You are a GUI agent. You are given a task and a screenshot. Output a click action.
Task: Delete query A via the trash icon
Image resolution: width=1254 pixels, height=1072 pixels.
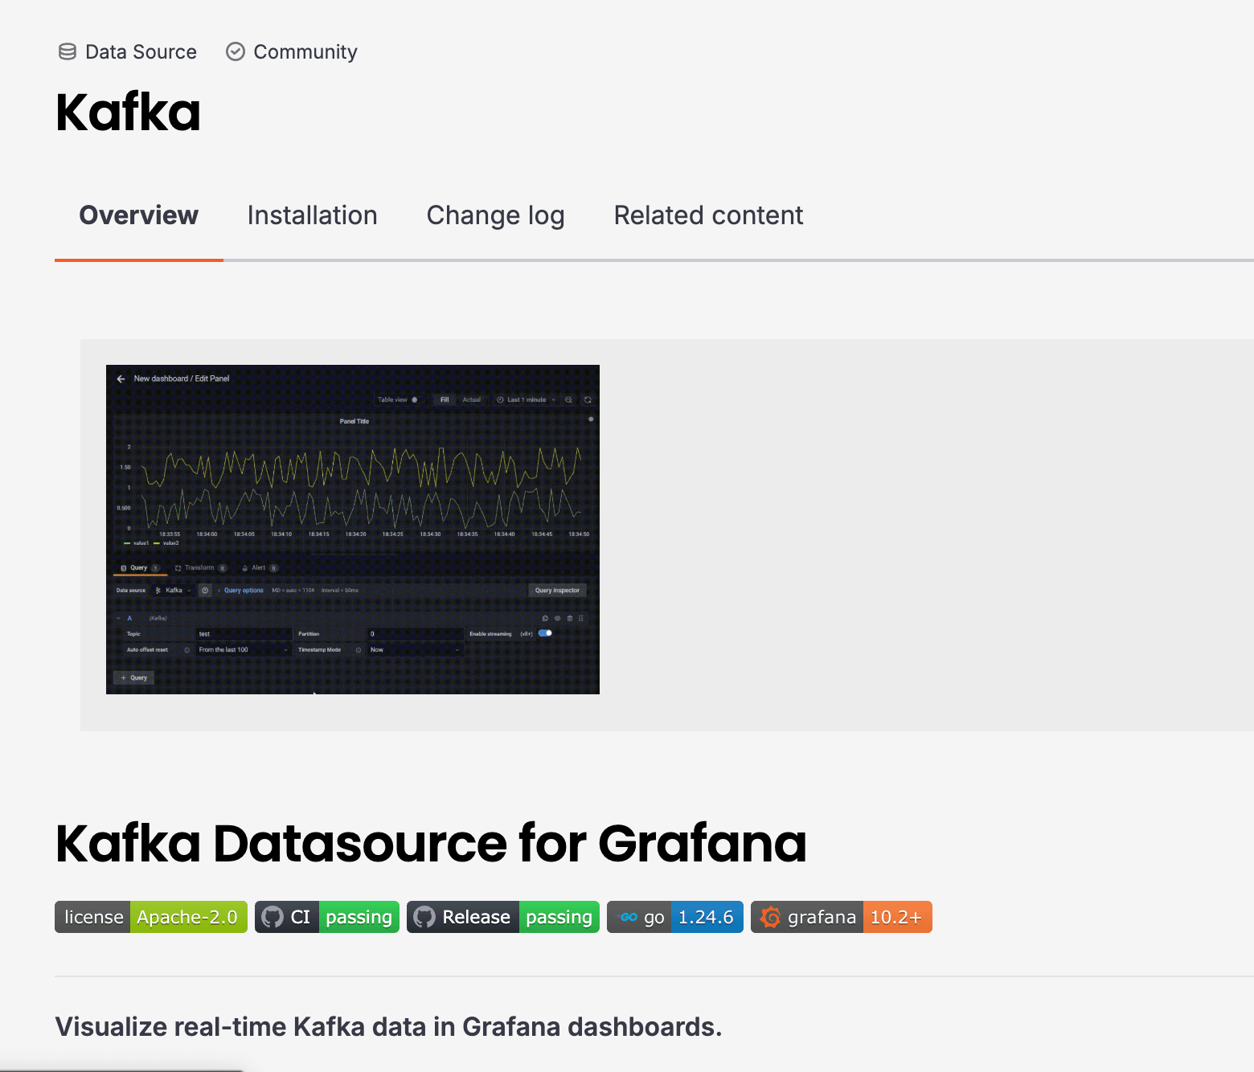point(570,618)
